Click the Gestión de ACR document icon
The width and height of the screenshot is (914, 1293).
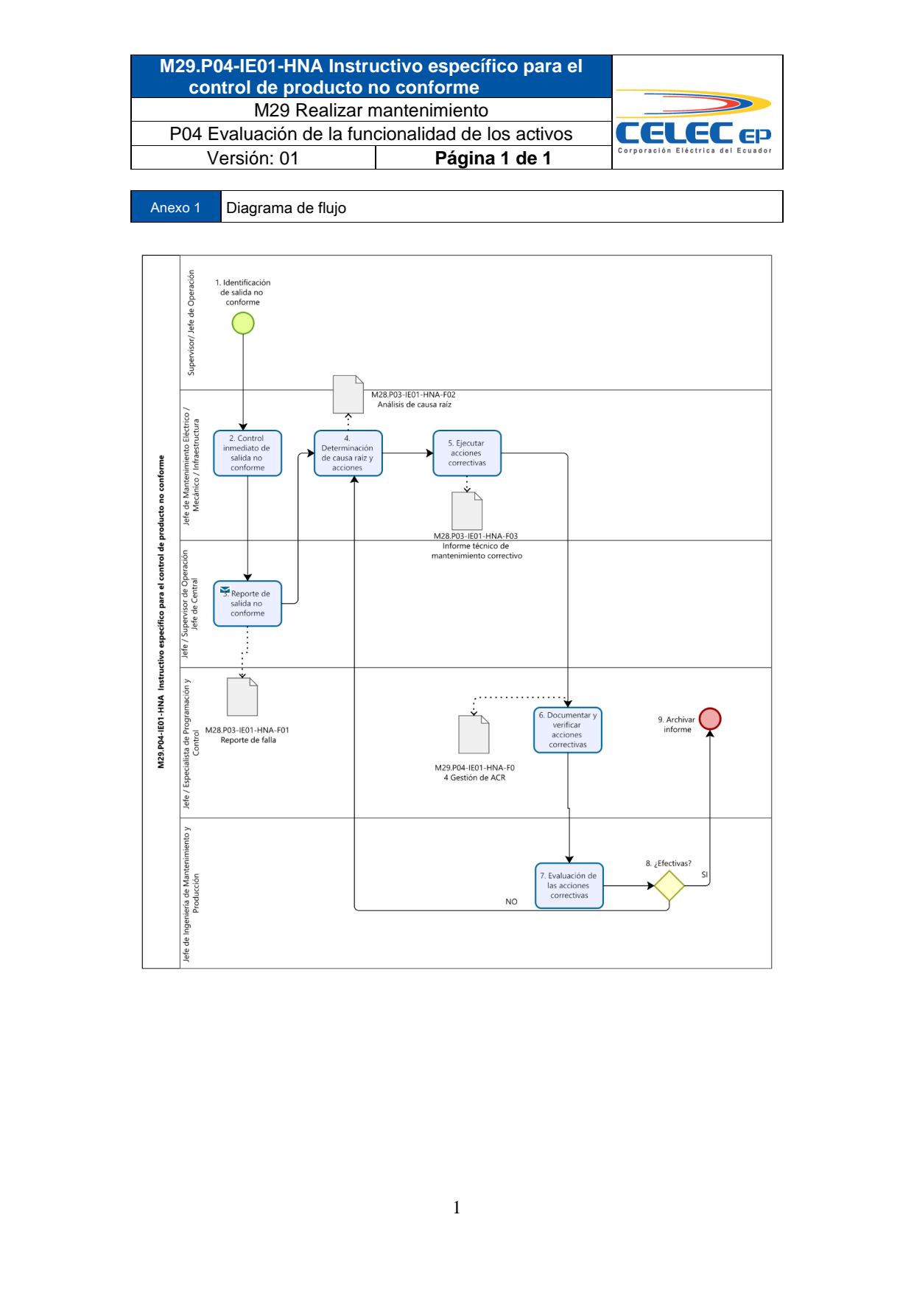point(474,734)
